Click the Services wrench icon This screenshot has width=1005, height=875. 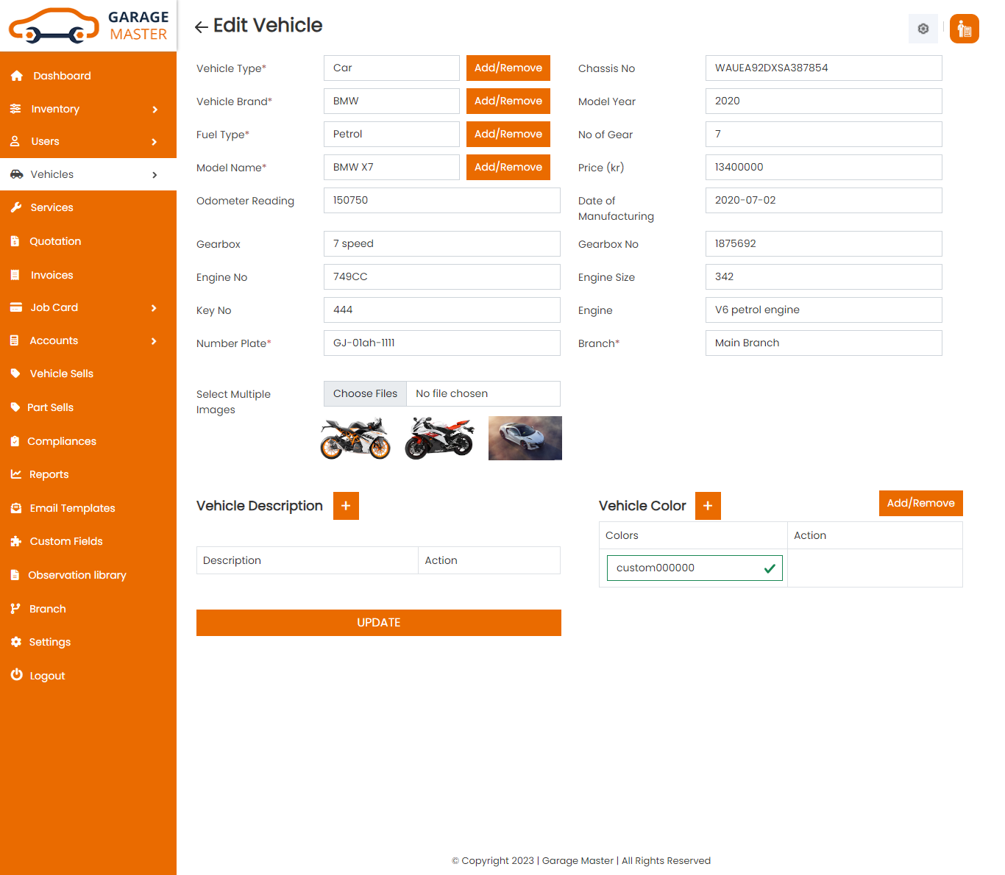(16, 207)
